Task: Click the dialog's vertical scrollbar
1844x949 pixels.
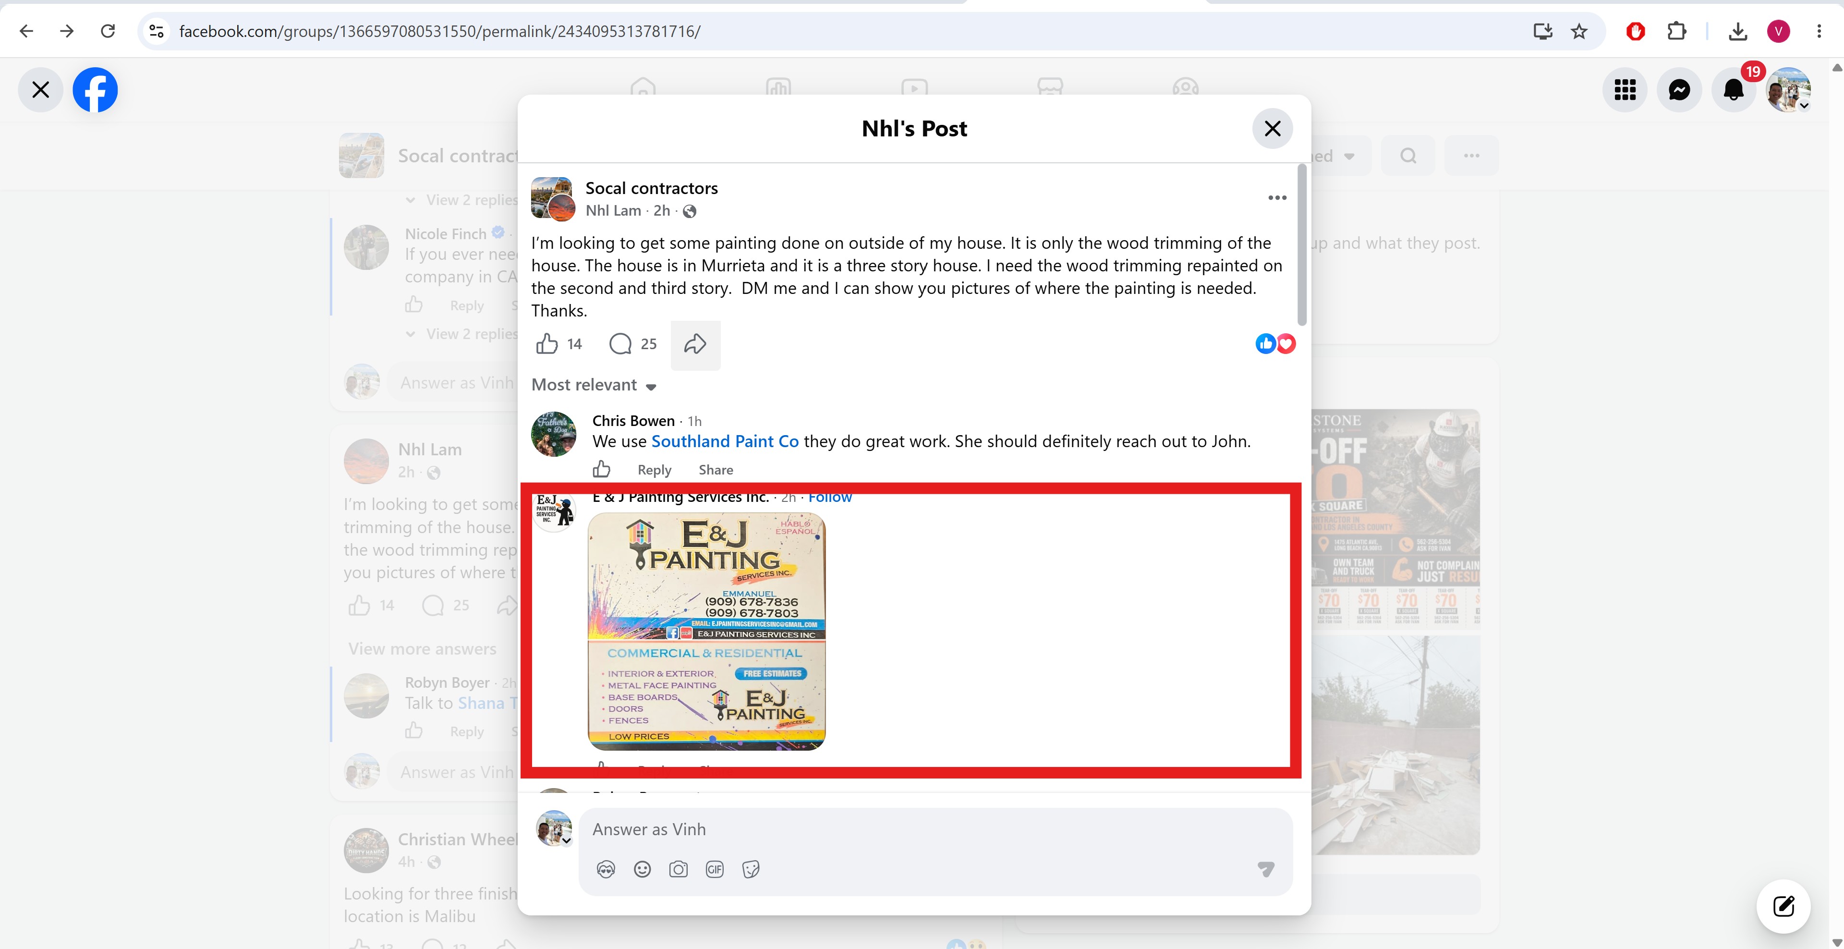Action: pyautogui.click(x=1302, y=245)
